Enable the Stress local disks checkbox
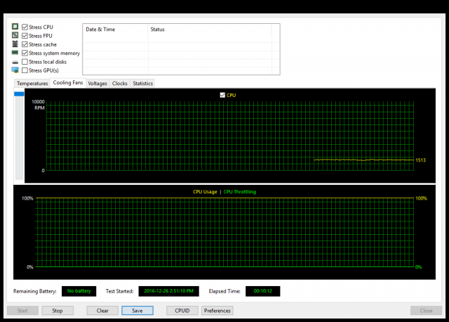 25,62
